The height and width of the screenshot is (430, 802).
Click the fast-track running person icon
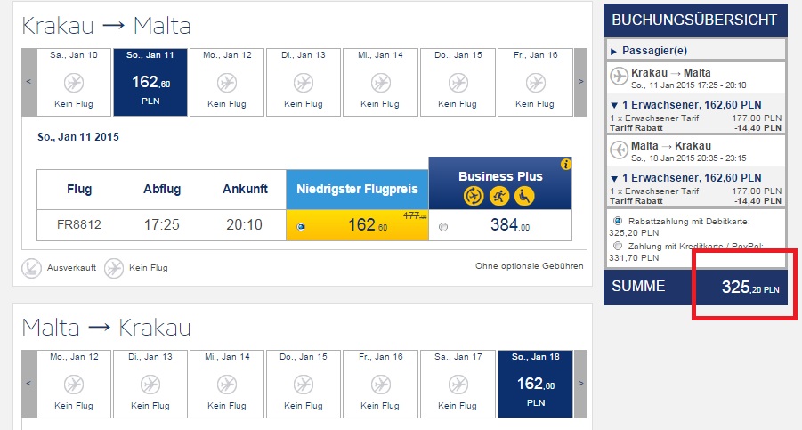[498, 195]
